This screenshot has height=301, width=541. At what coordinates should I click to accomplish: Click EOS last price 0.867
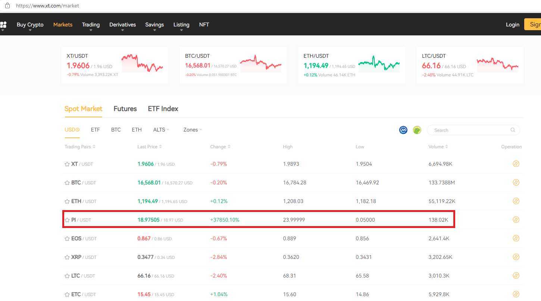[144, 238]
